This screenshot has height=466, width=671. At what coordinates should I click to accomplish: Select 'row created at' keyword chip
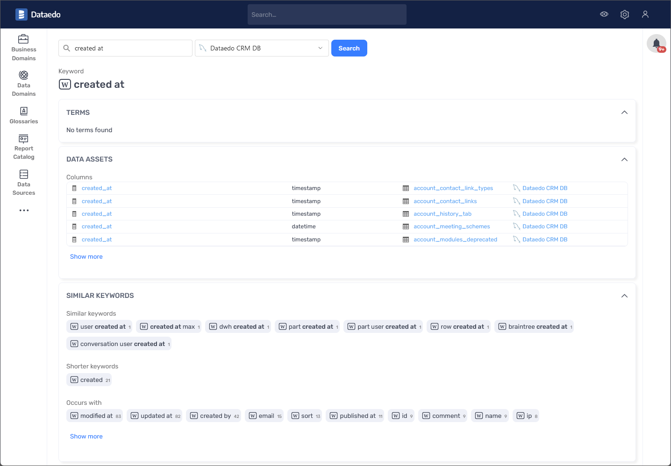(459, 327)
